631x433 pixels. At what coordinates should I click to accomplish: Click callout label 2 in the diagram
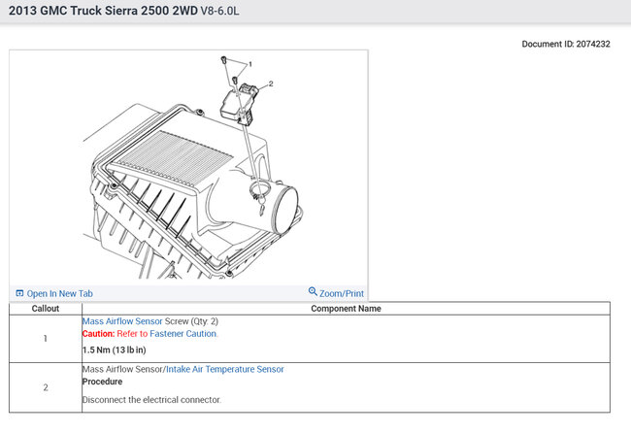271,83
